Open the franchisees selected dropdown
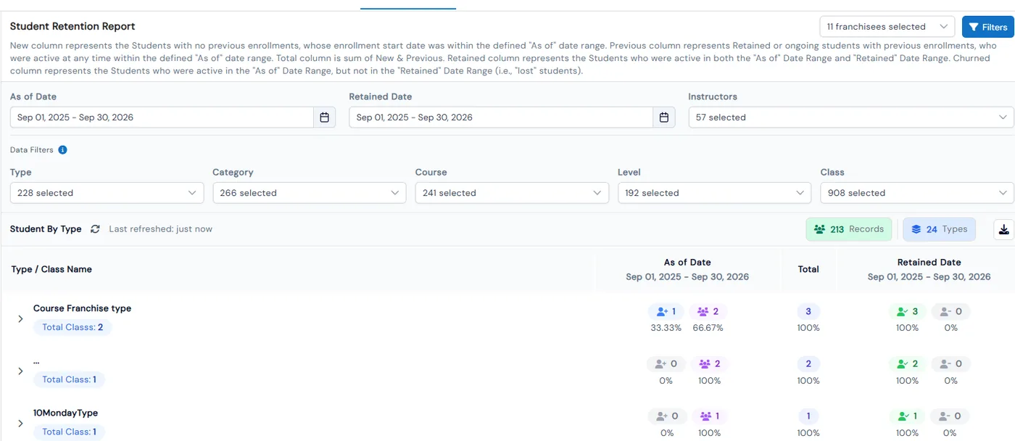 887,27
